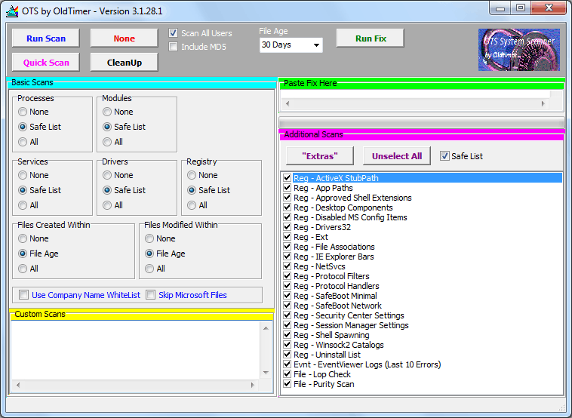The height and width of the screenshot is (418, 572).
Task: Click Custom Scans horizontal scroll left arrow
Action: tap(18, 385)
